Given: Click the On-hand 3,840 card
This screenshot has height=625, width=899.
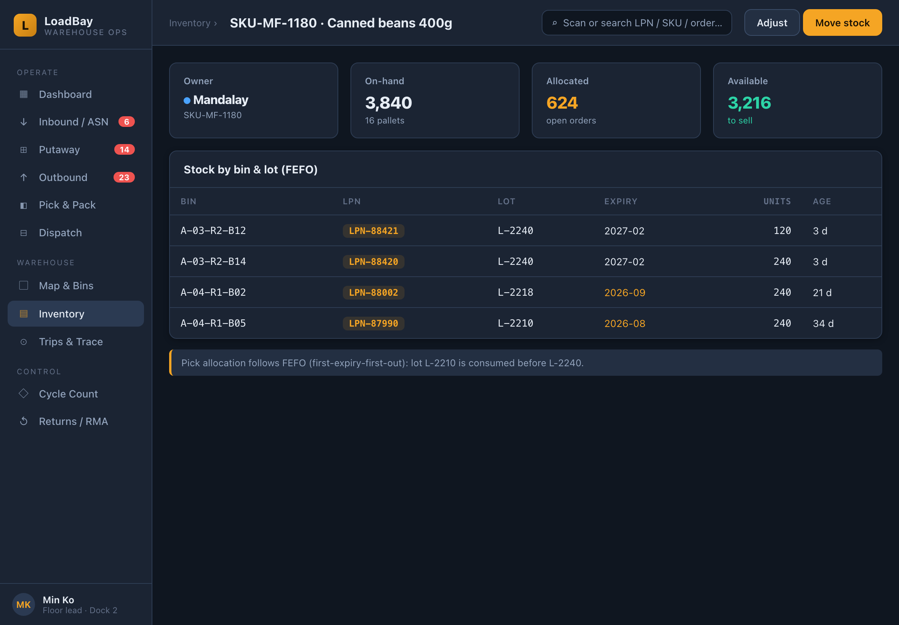Looking at the screenshot, I should [435, 100].
